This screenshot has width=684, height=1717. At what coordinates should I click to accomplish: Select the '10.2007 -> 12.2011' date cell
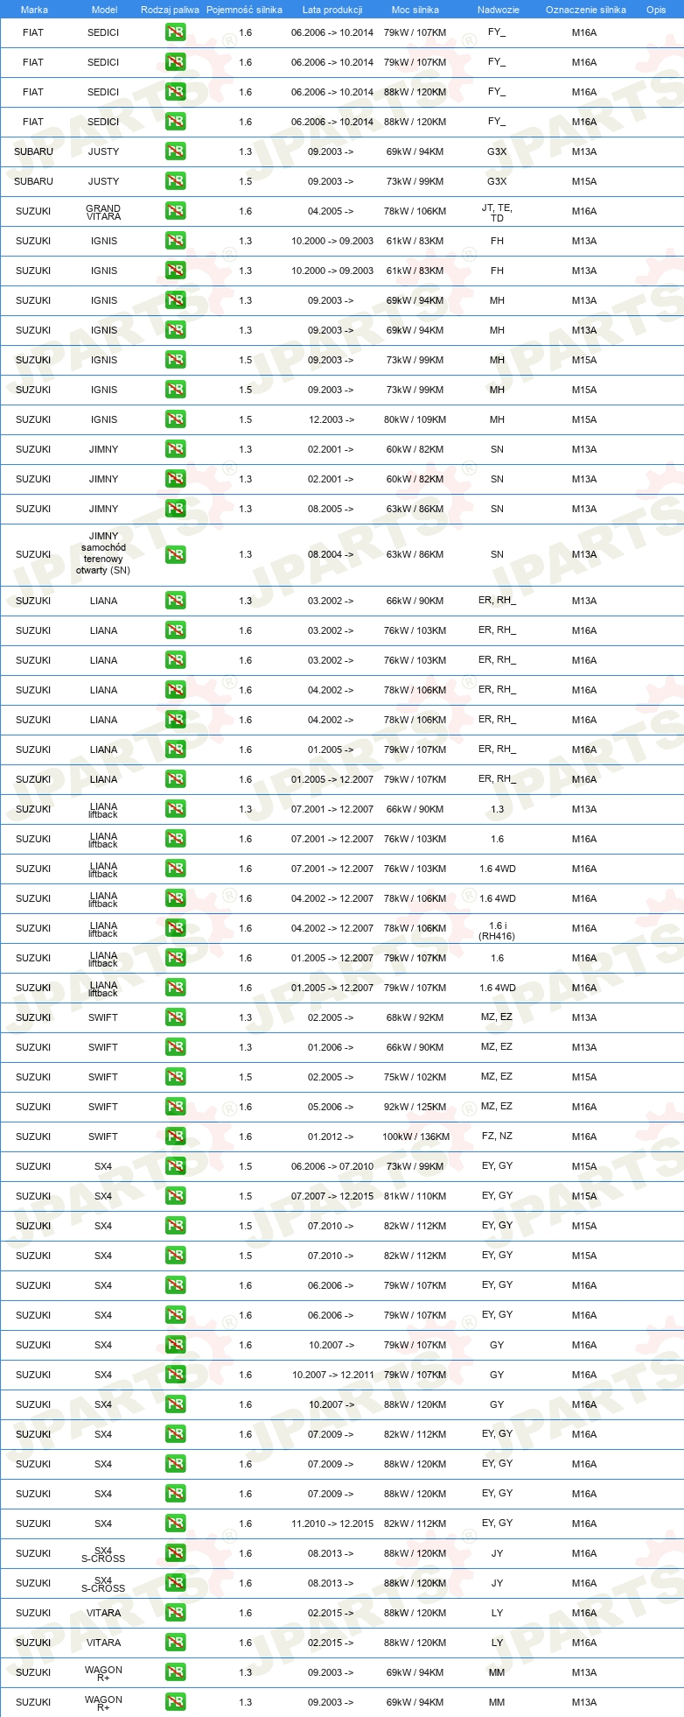[x=333, y=1375]
